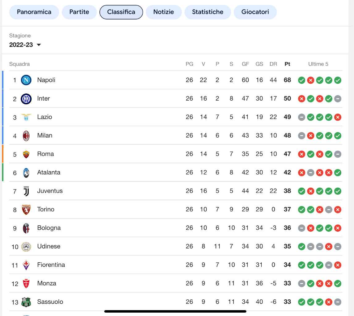This screenshot has width=354, height=316.
Task: Click the Lazio eagle logo
Action: [26, 117]
